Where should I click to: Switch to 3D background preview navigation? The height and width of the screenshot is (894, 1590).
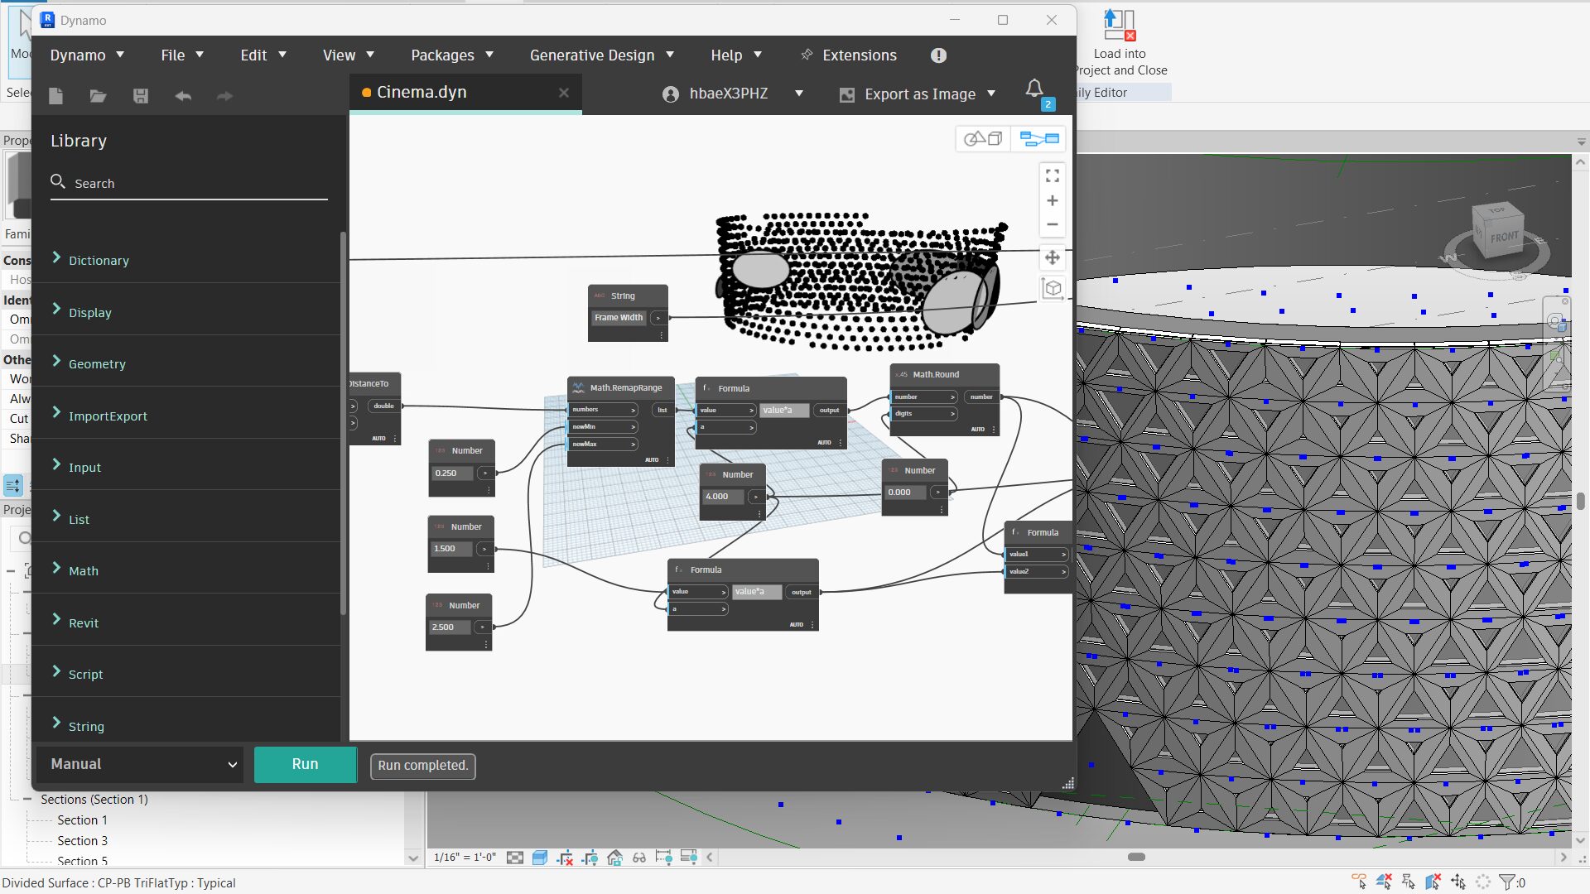click(x=983, y=139)
